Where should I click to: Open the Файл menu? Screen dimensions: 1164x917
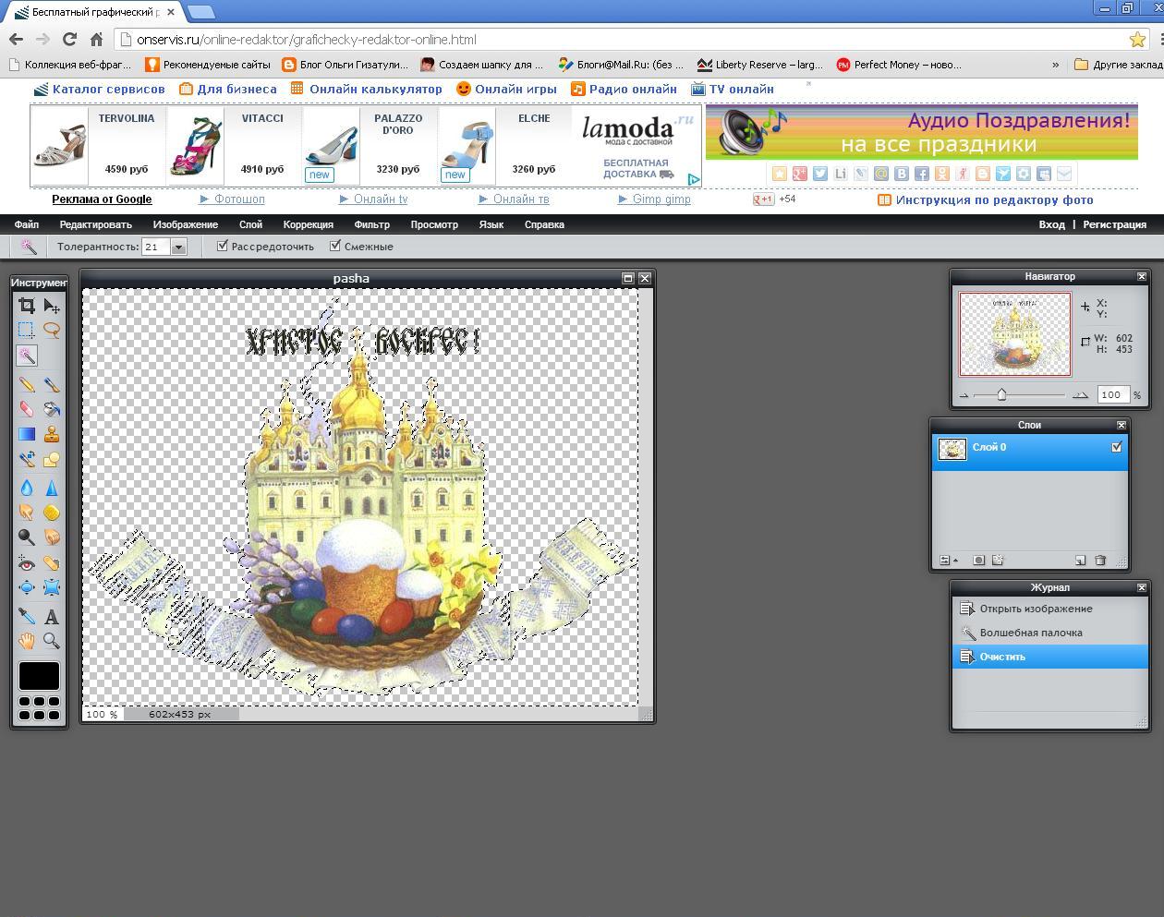coord(27,224)
